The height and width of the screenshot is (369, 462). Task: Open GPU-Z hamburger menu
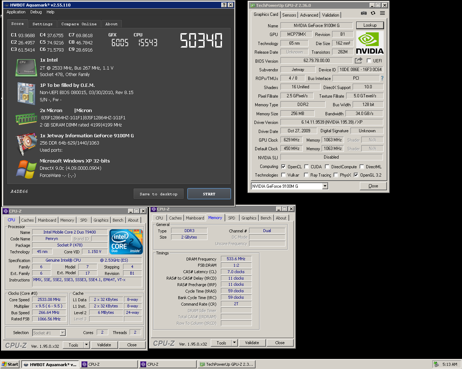coord(382,13)
